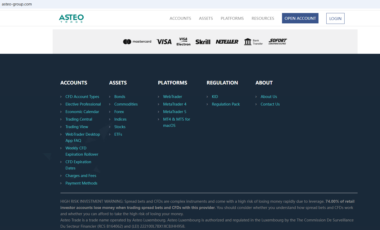Visit the About Us page
Viewport: 380px width, 230px height.
click(269, 97)
